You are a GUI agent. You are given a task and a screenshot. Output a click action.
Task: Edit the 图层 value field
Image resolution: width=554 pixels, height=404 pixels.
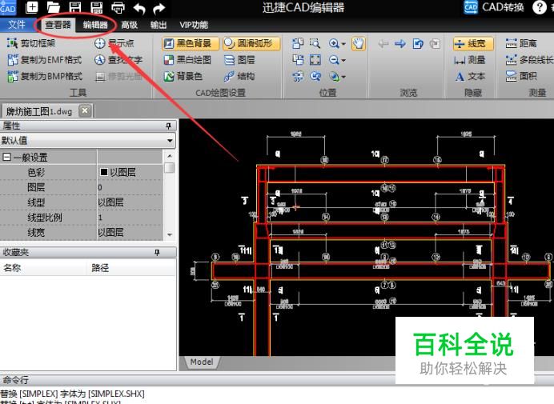tap(130, 187)
